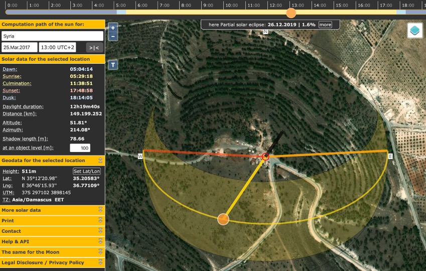
Task: Select the Syria location search field
Action: [52, 36]
